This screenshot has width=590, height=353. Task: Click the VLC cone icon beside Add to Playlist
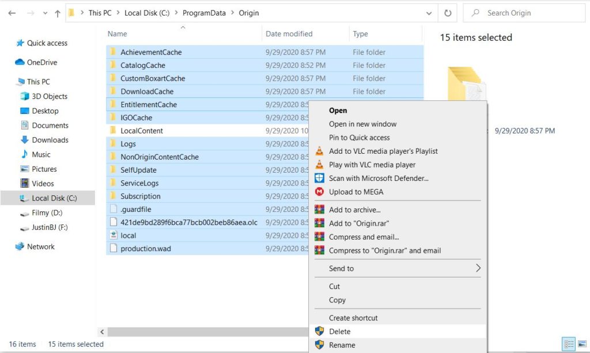319,151
